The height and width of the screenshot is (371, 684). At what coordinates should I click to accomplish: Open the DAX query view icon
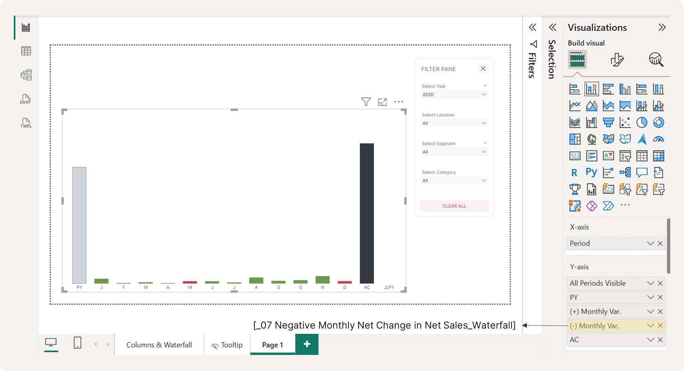[x=25, y=99]
